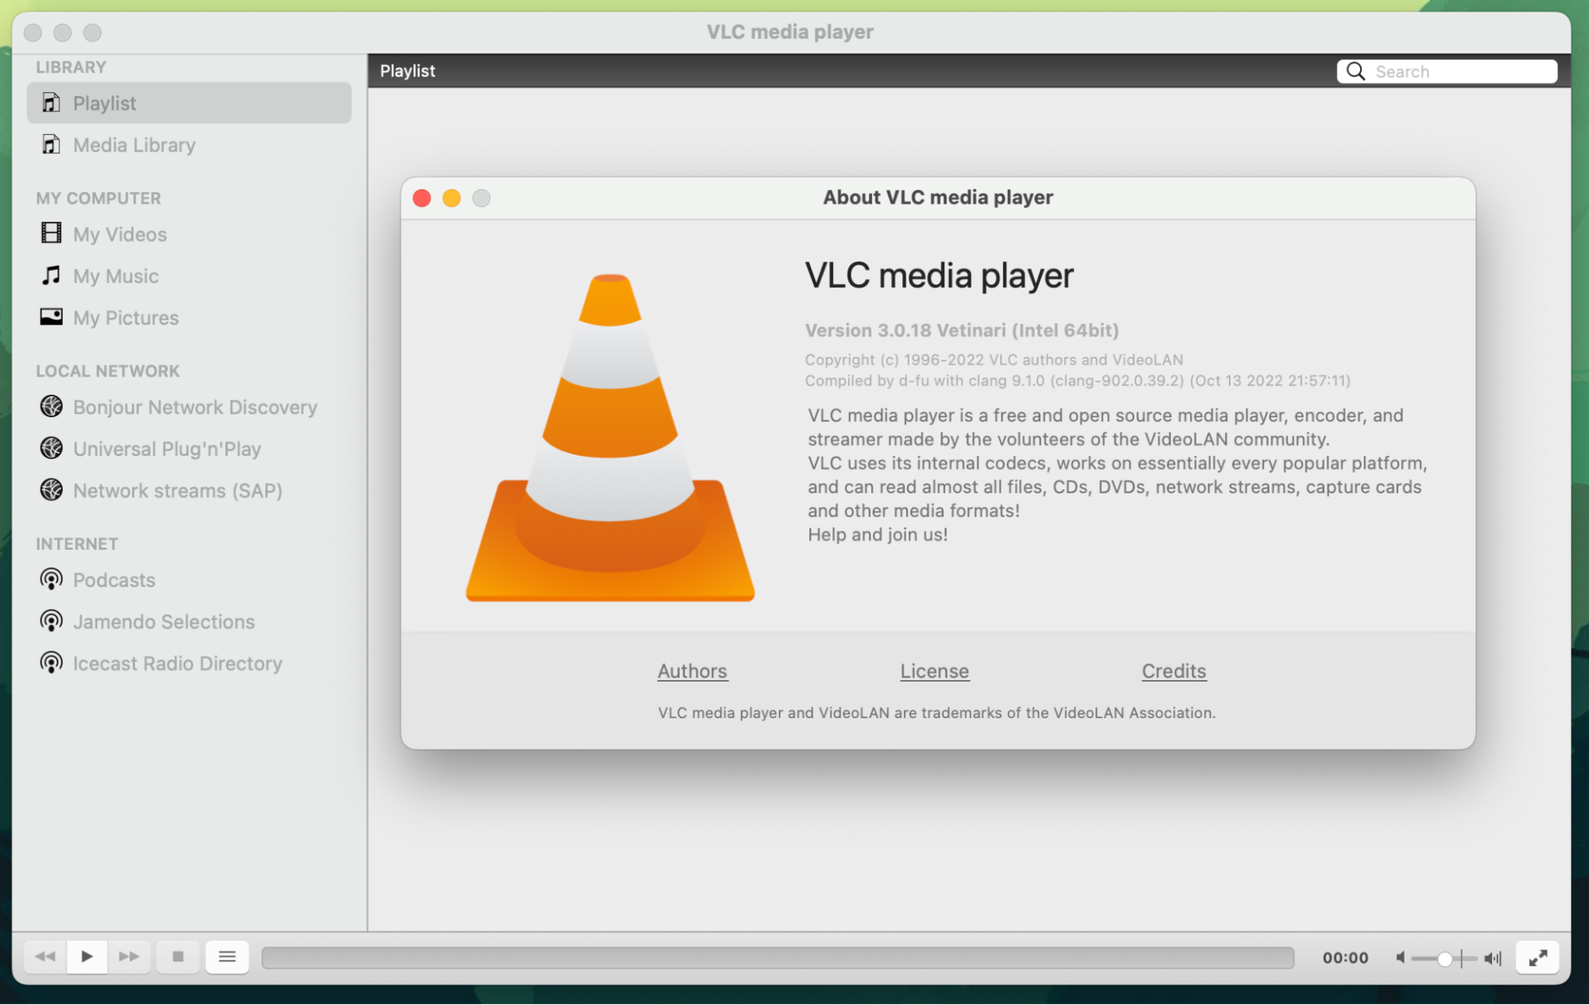The image size is (1589, 1005).
Task: Mute audio via the speaker icon
Action: pos(1401,957)
